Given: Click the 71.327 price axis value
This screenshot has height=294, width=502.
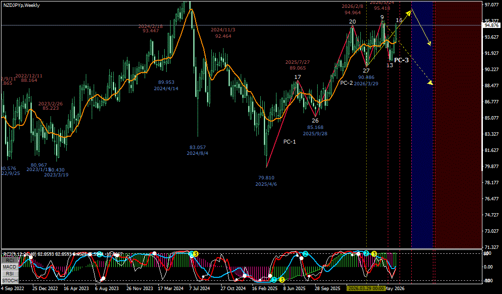Looking at the screenshot, I should point(492,247).
